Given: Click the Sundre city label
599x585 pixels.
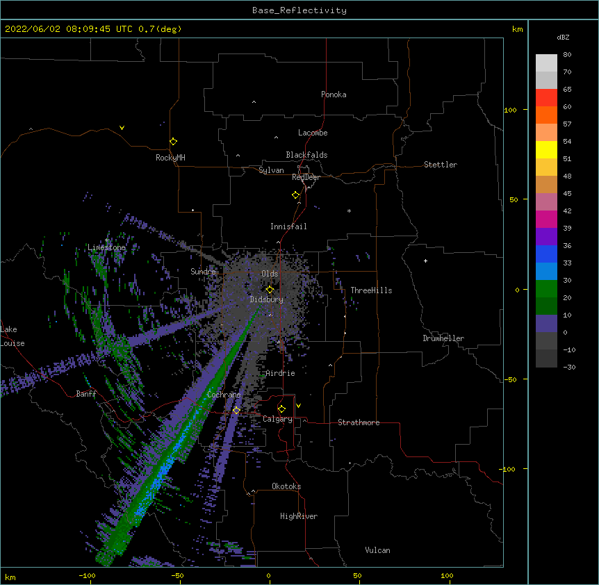Looking at the screenshot, I should coord(203,272).
